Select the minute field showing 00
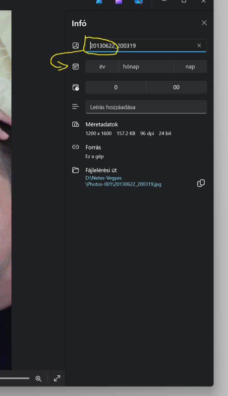 176,88
